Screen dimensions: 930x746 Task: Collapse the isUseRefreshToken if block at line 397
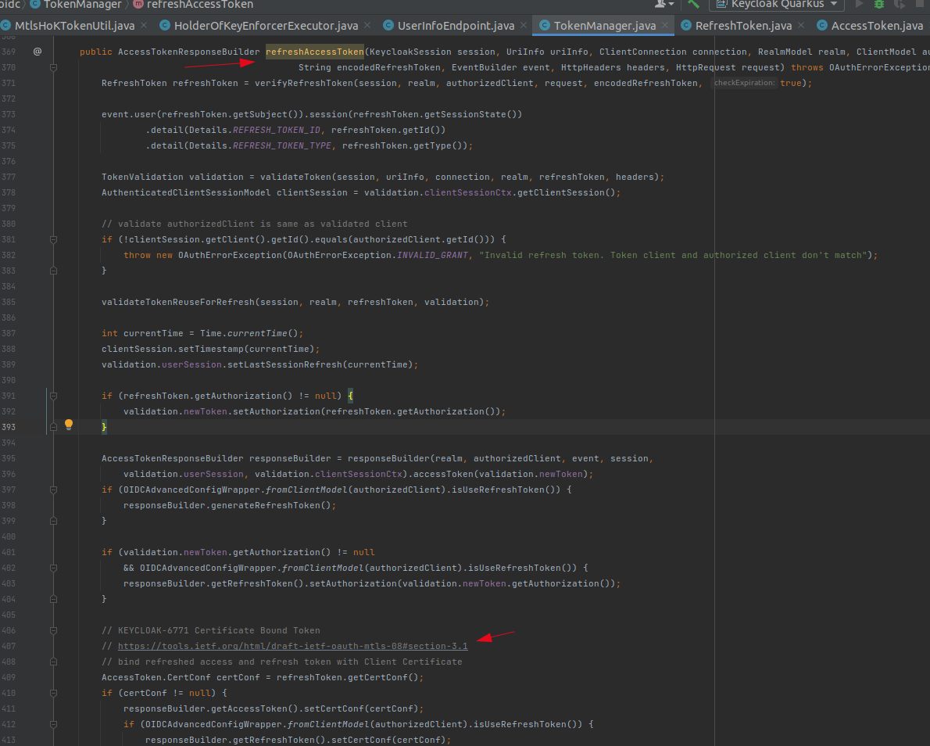point(53,490)
